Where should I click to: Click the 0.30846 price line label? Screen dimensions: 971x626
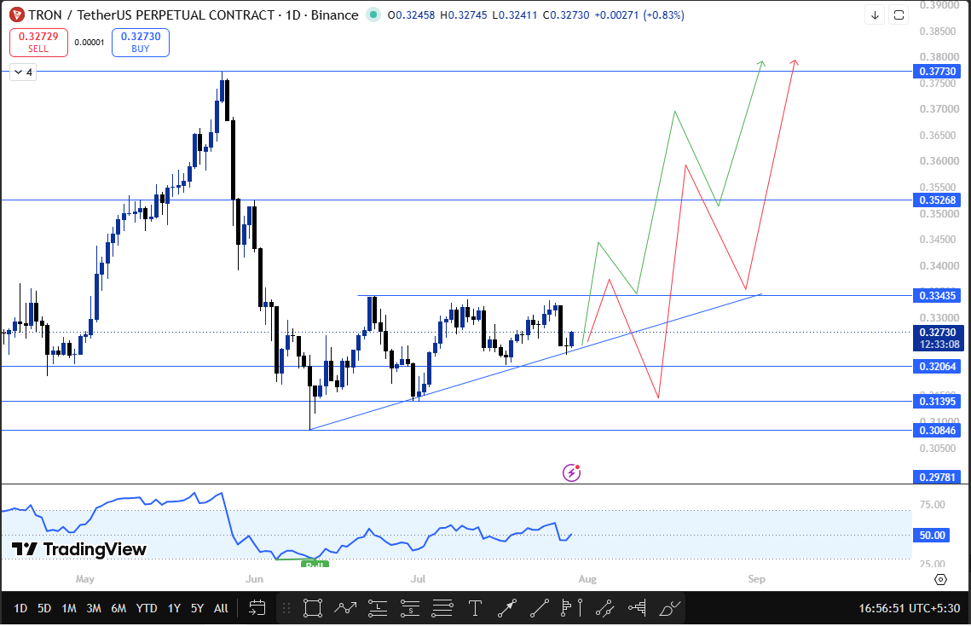click(938, 430)
